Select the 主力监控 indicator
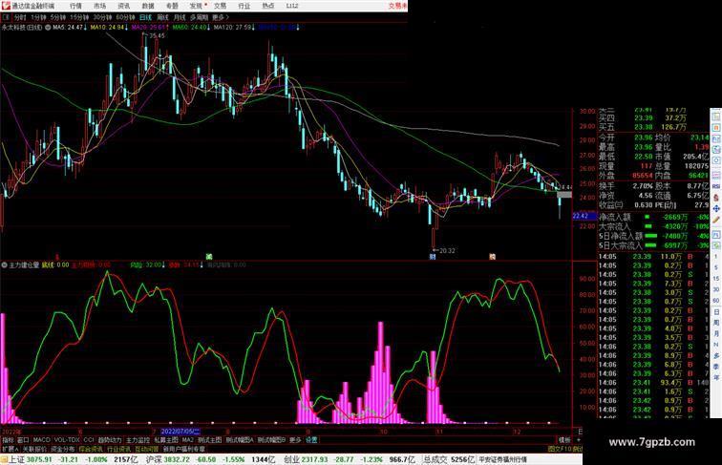Image resolution: width=722 pixels, height=465 pixels. (138, 440)
